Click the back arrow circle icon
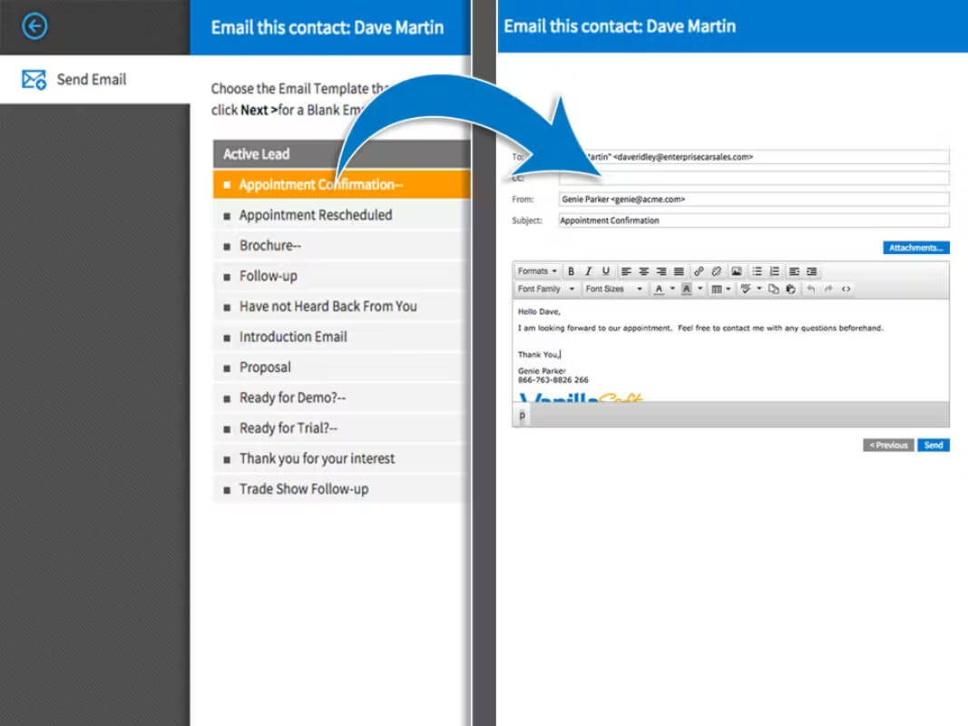Screen dimensions: 968x726 pos(34,26)
